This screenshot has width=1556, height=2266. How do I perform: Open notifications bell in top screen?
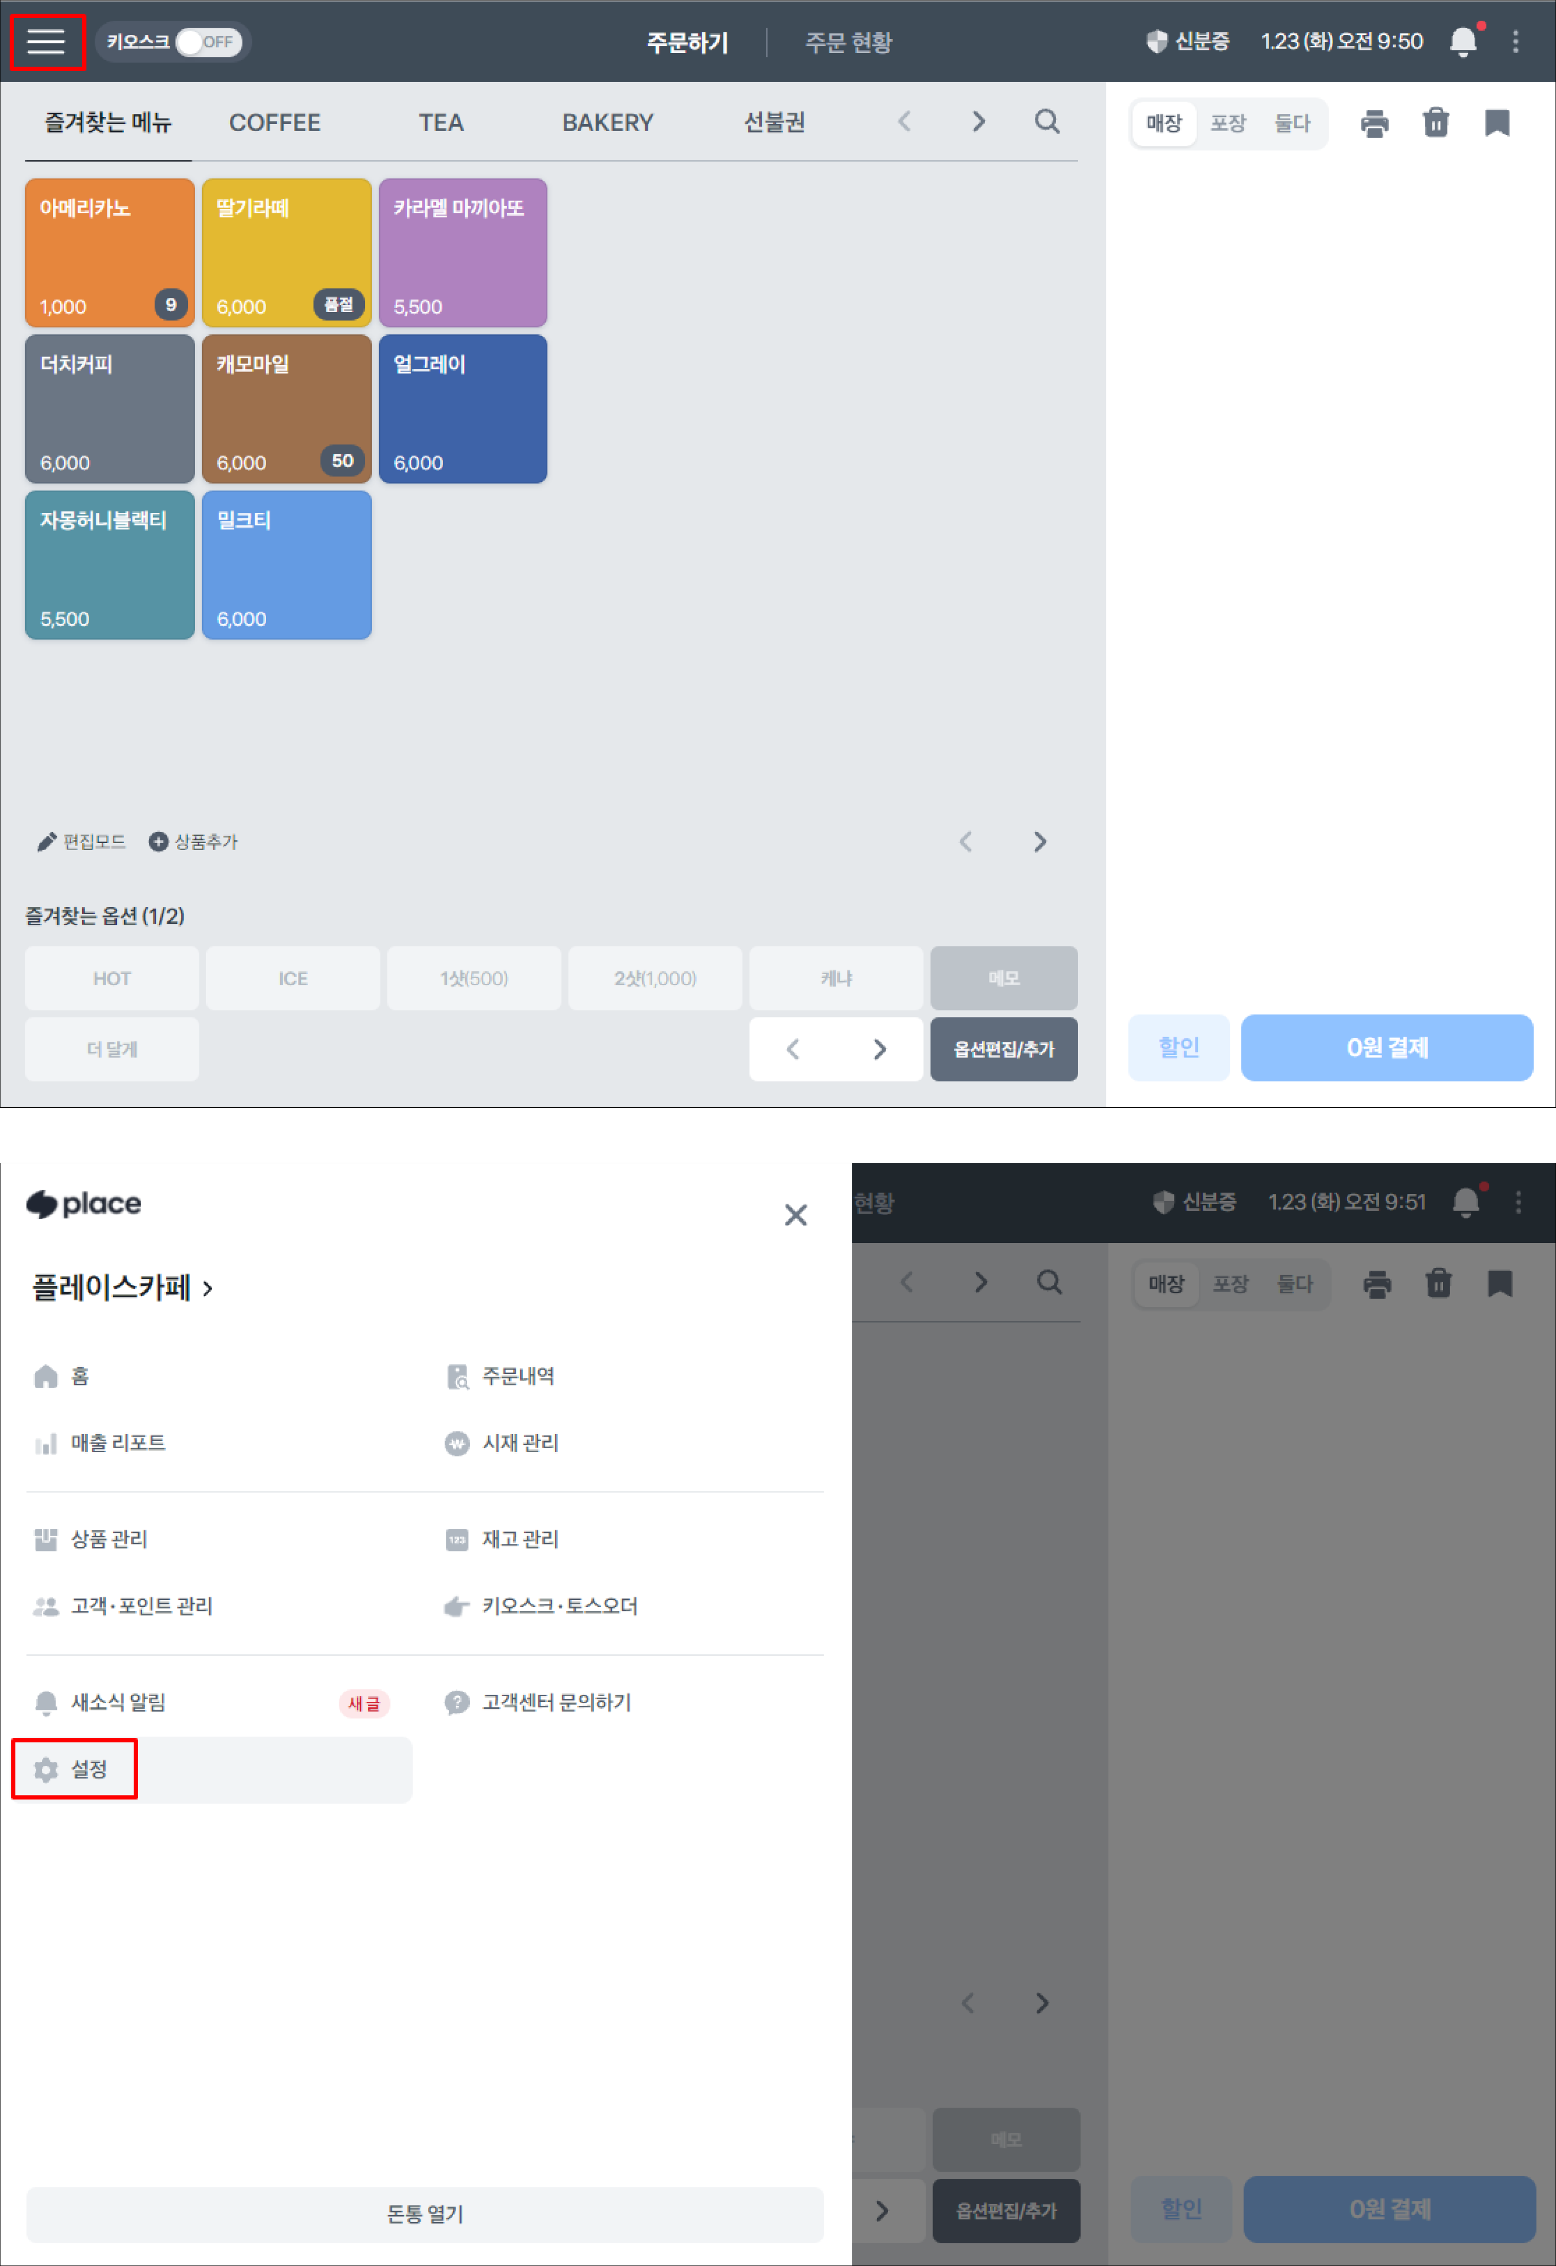[1462, 41]
